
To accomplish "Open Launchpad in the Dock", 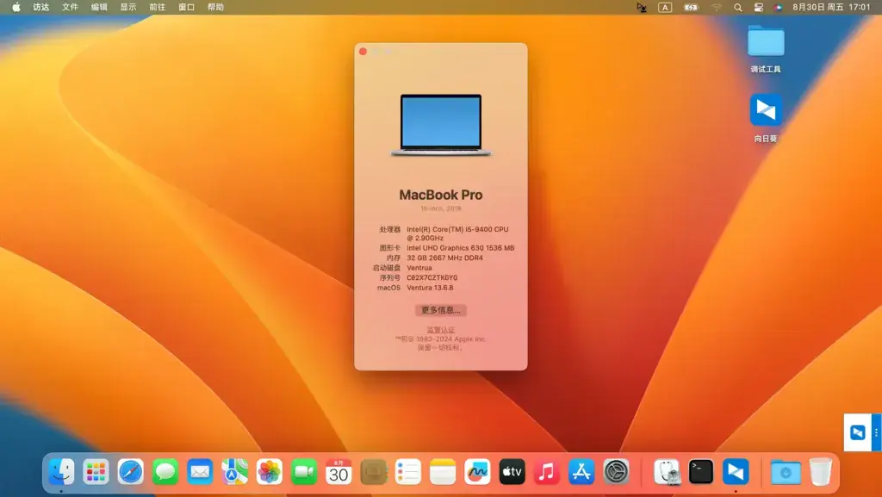I will pyautogui.click(x=96, y=471).
